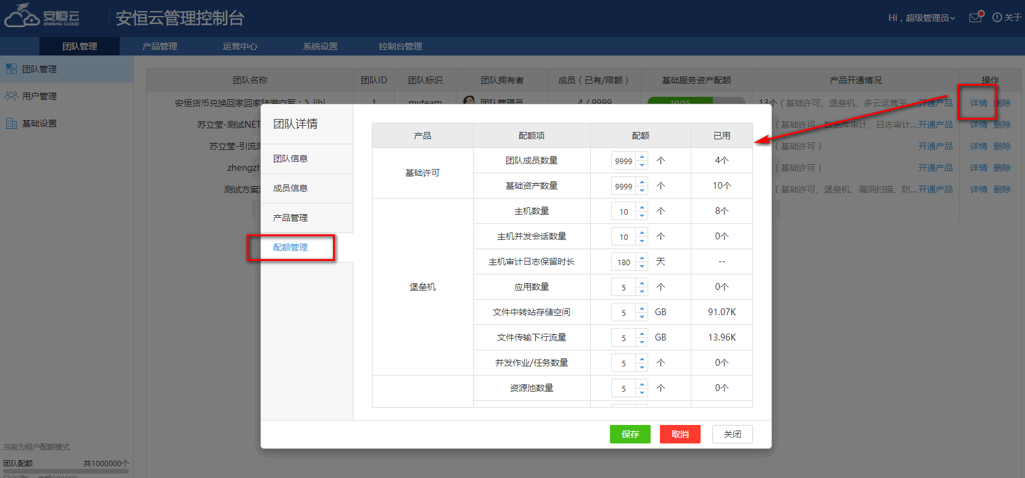
Task: Click the 91.07K used value
Action: [x=722, y=312]
